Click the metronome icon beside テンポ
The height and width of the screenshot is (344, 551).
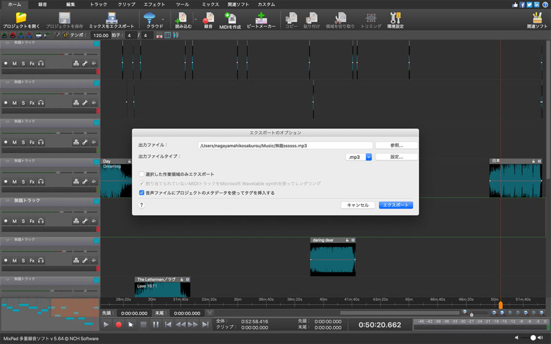(65, 35)
